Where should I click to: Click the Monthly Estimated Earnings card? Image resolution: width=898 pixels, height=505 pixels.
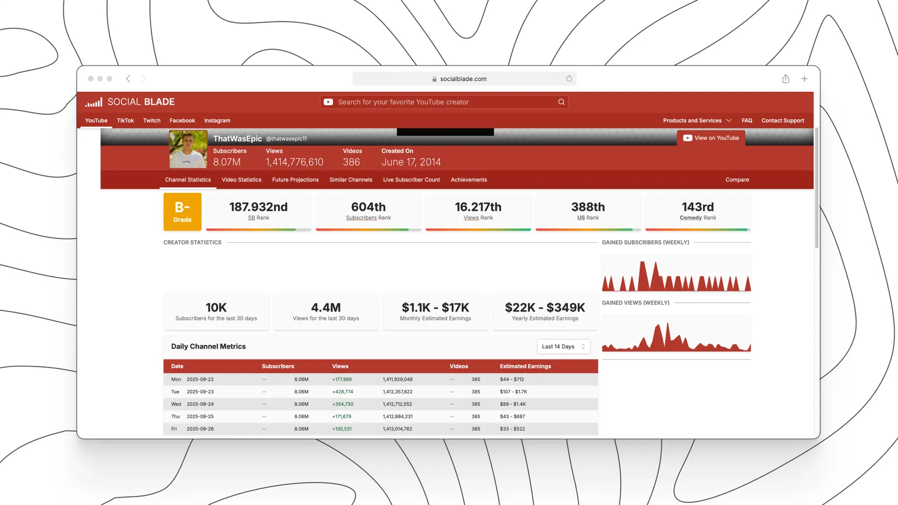click(436, 312)
